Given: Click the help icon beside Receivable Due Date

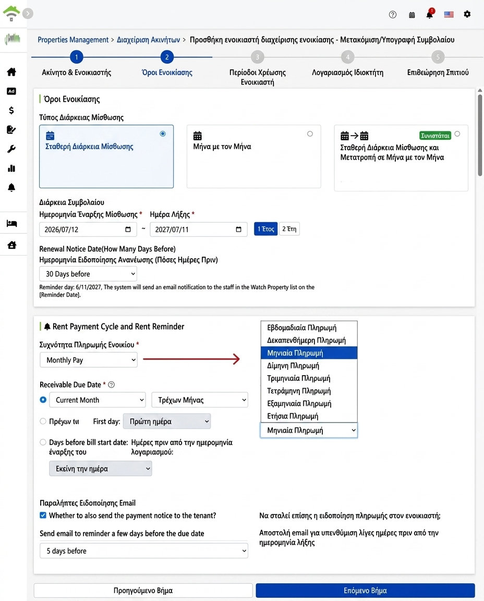Looking at the screenshot, I should (x=112, y=385).
